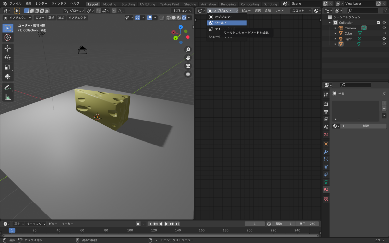Viewport: 389px width, 243px height.
Task: Activate the Move tool
Action: click(x=7, y=48)
